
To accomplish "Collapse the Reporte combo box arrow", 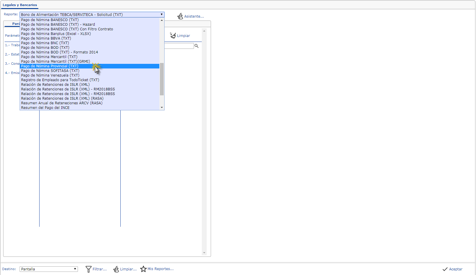I will point(162,14).
